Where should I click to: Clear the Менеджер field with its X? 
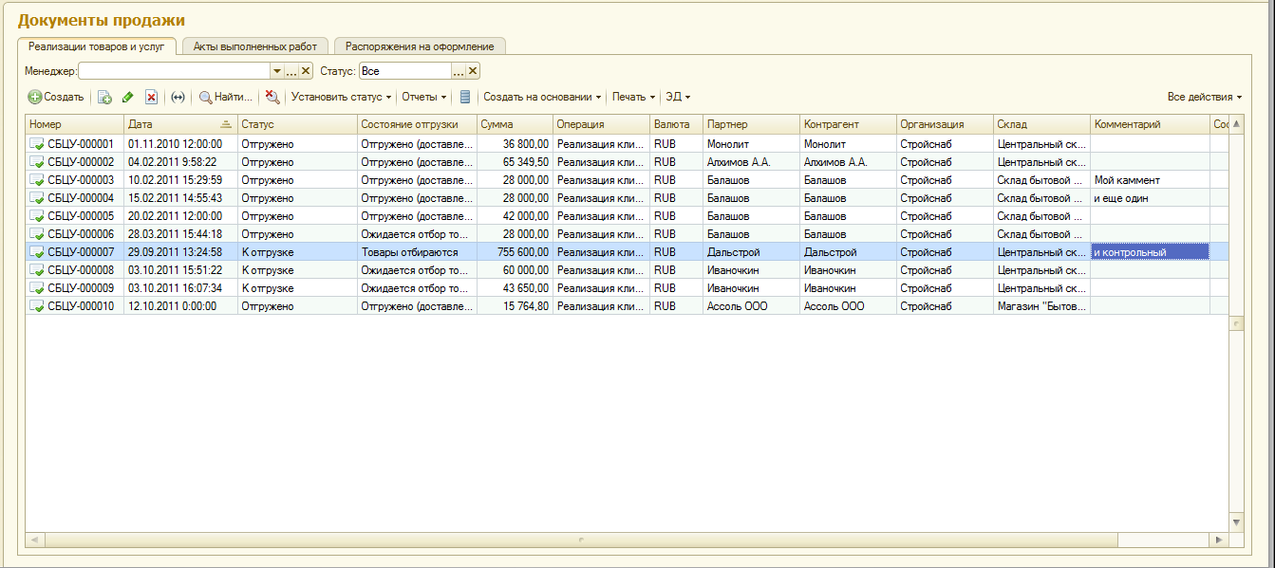click(x=306, y=71)
